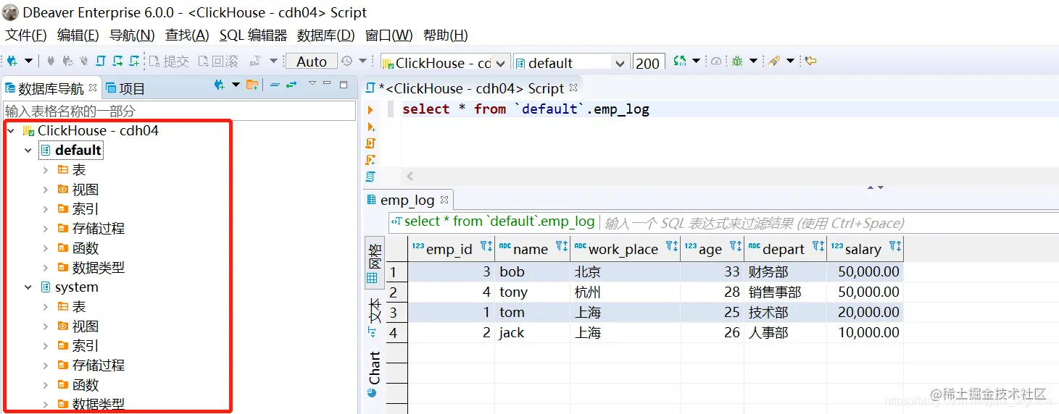Click the new folder icon in navigator panel
The width and height of the screenshot is (1059, 414).
point(252,85)
